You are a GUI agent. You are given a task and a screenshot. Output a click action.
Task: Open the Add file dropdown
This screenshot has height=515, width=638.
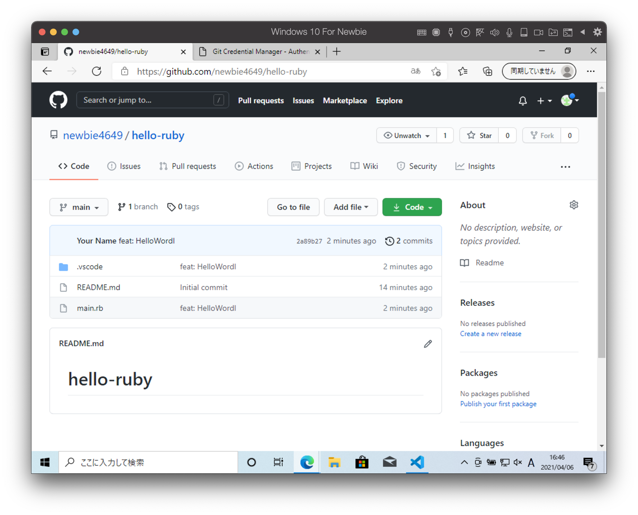[351, 207]
